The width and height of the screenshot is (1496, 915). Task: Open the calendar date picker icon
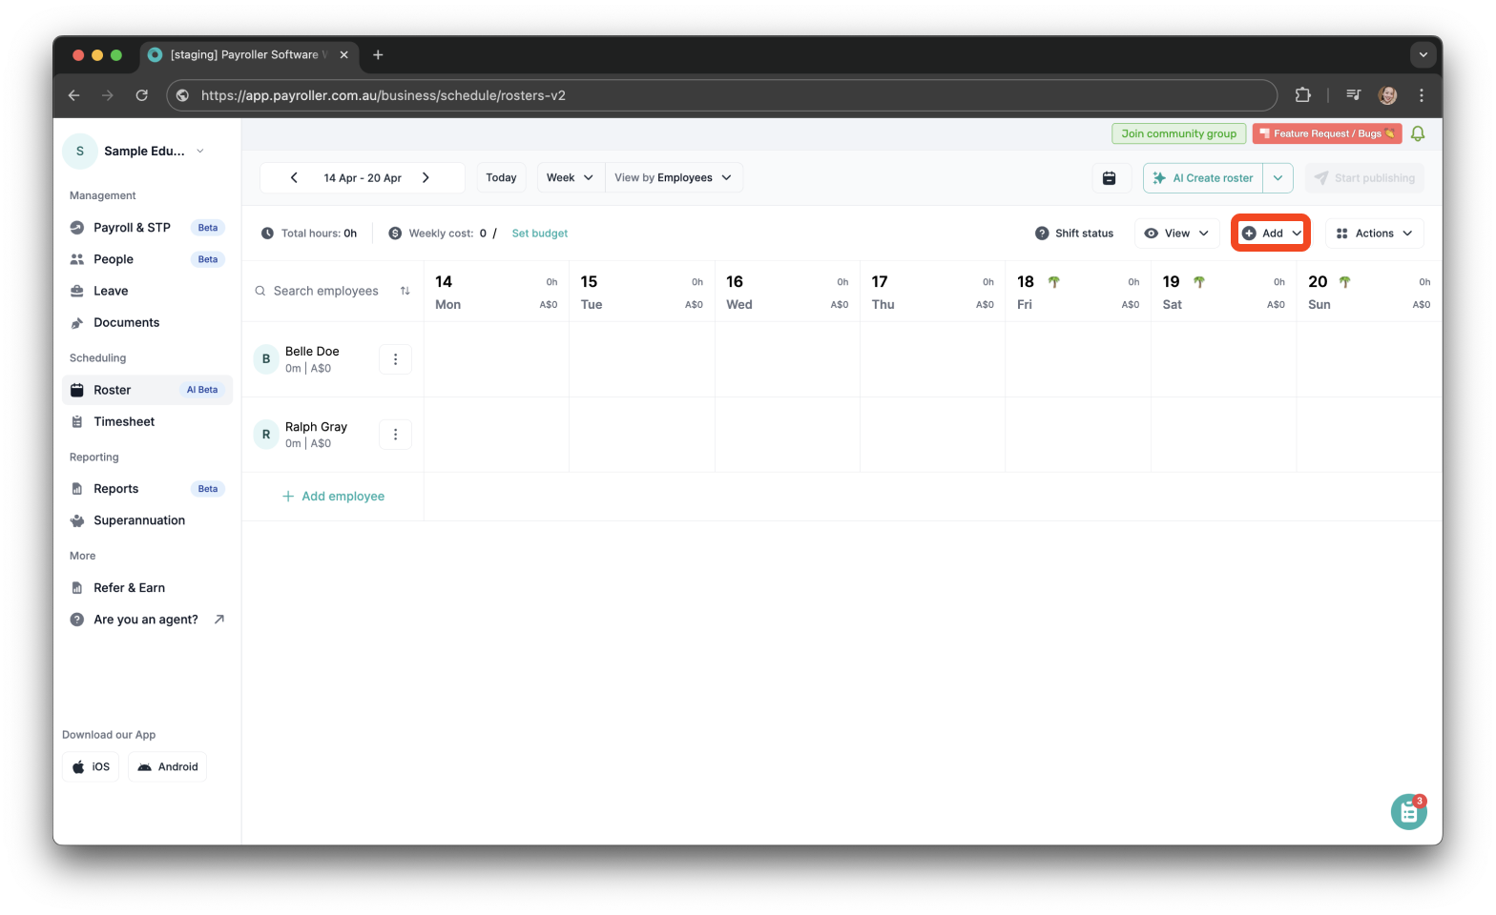tap(1109, 178)
